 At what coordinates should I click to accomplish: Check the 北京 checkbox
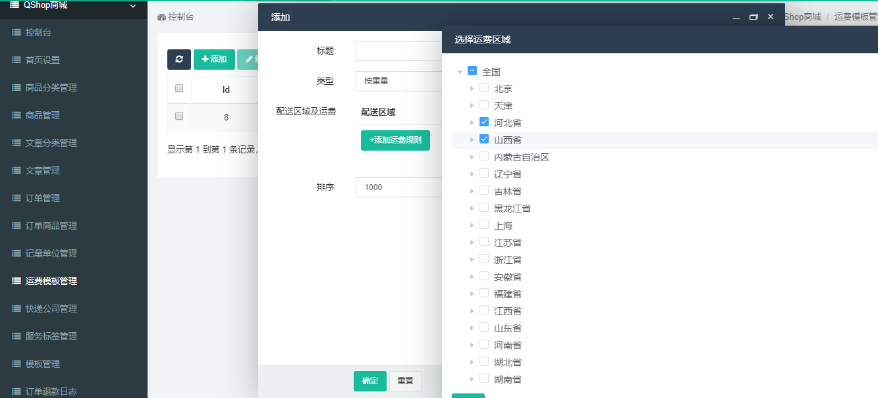(484, 88)
